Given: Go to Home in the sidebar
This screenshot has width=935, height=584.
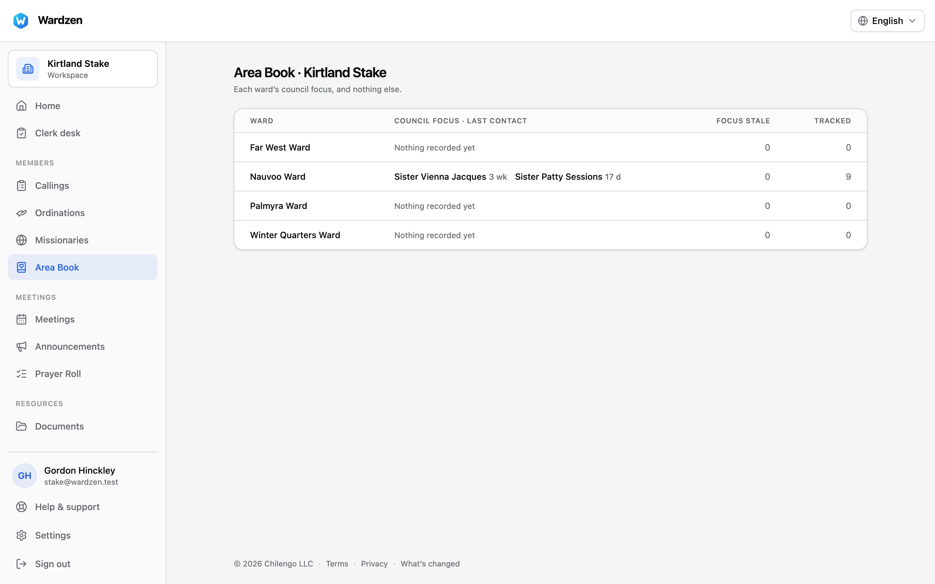Looking at the screenshot, I should click(83, 105).
